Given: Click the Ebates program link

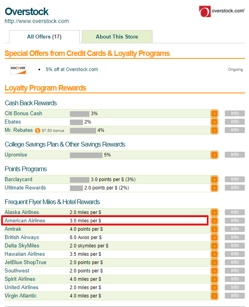Looking at the screenshot, I should pyautogui.click(x=13, y=122).
